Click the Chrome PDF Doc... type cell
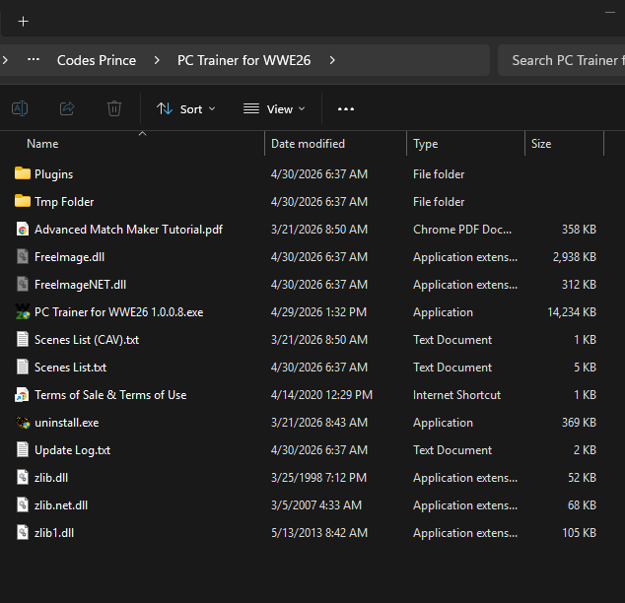The width and height of the screenshot is (625, 603). pos(462,230)
